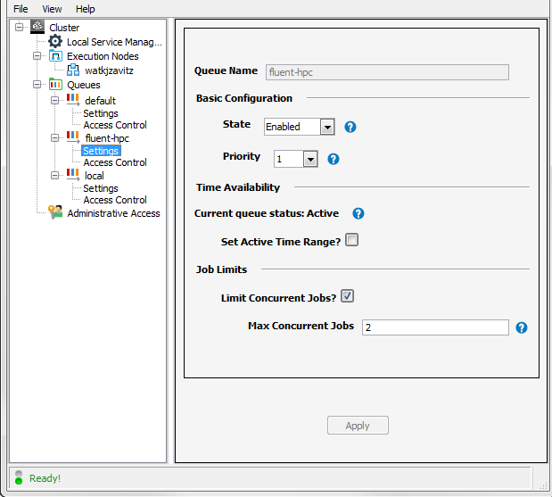
Task: Open the Help menu
Action: (85, 9)
